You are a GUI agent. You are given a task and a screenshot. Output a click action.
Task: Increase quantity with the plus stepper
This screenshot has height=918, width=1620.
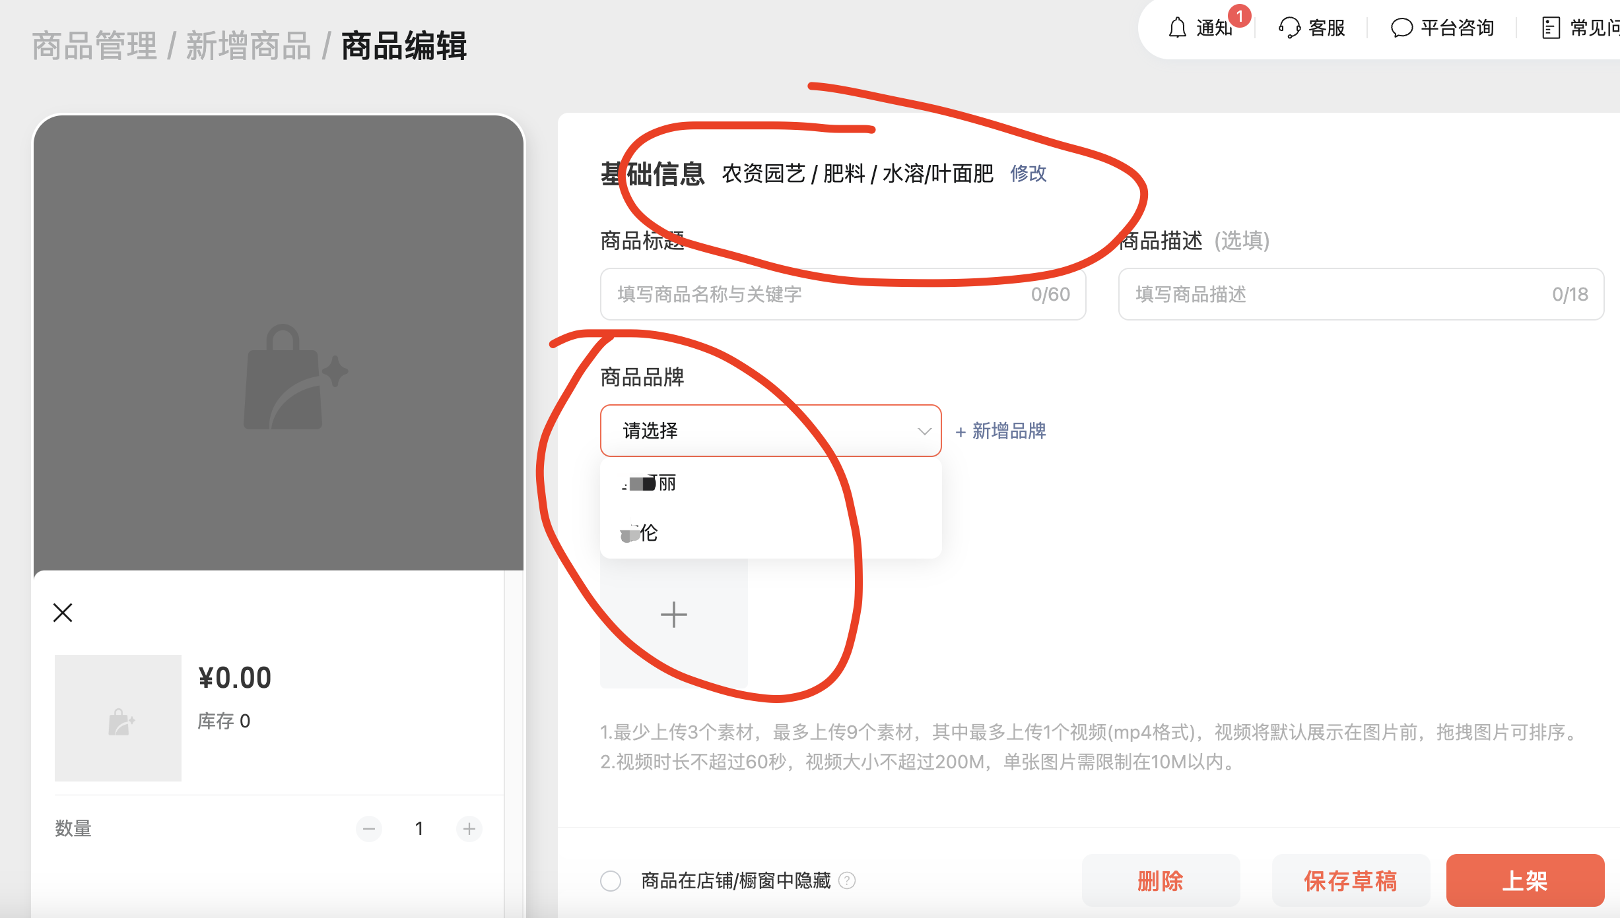(x=469, y=829)
